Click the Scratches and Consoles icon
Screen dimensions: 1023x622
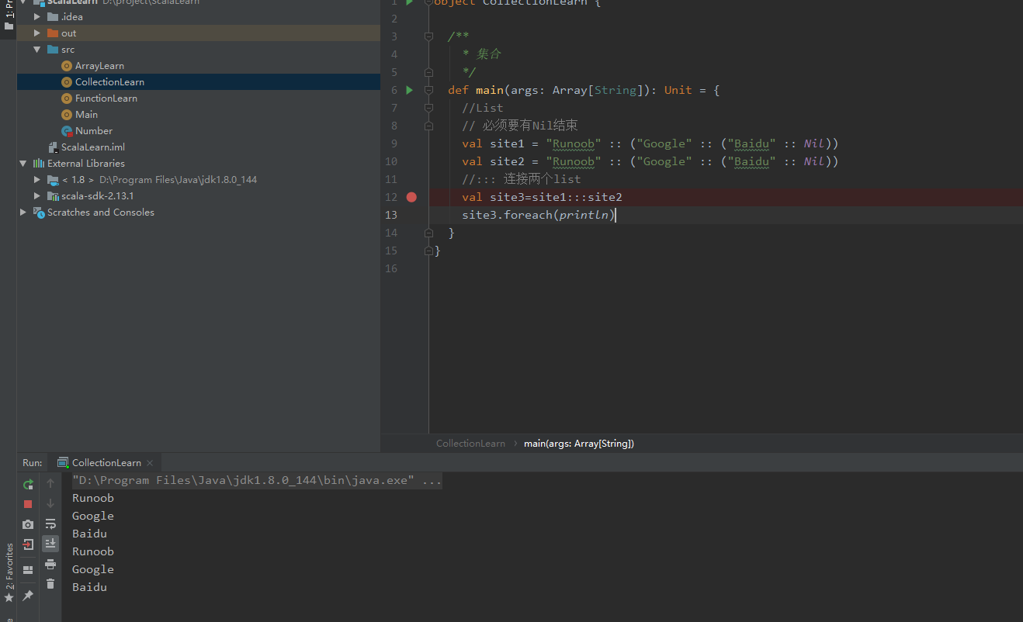[x=38, y=212]
